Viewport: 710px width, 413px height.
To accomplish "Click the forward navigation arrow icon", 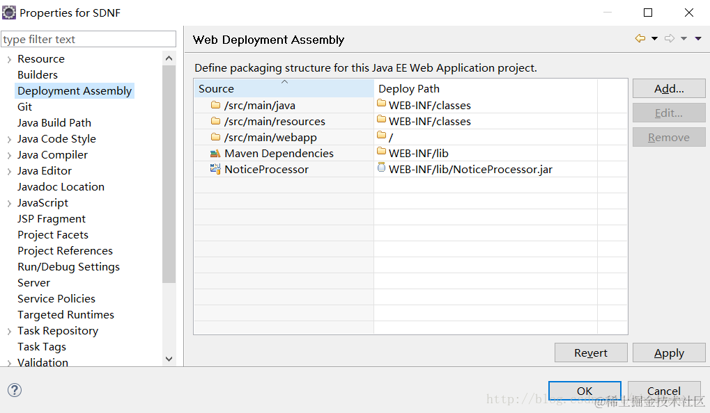I will (x=670, y=39).
